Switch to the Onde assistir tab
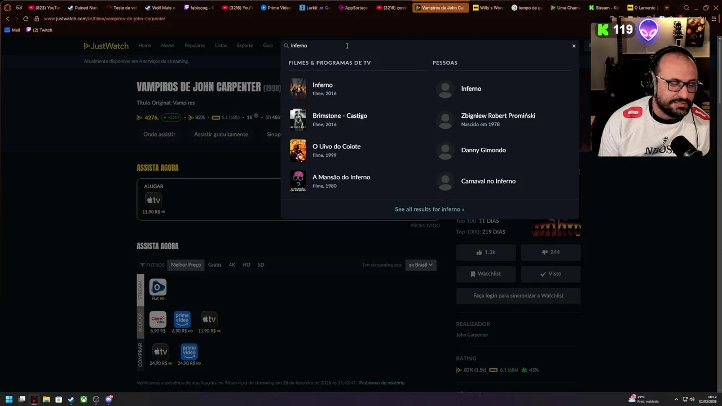The image size is (722, 406). tap(159, 134)
